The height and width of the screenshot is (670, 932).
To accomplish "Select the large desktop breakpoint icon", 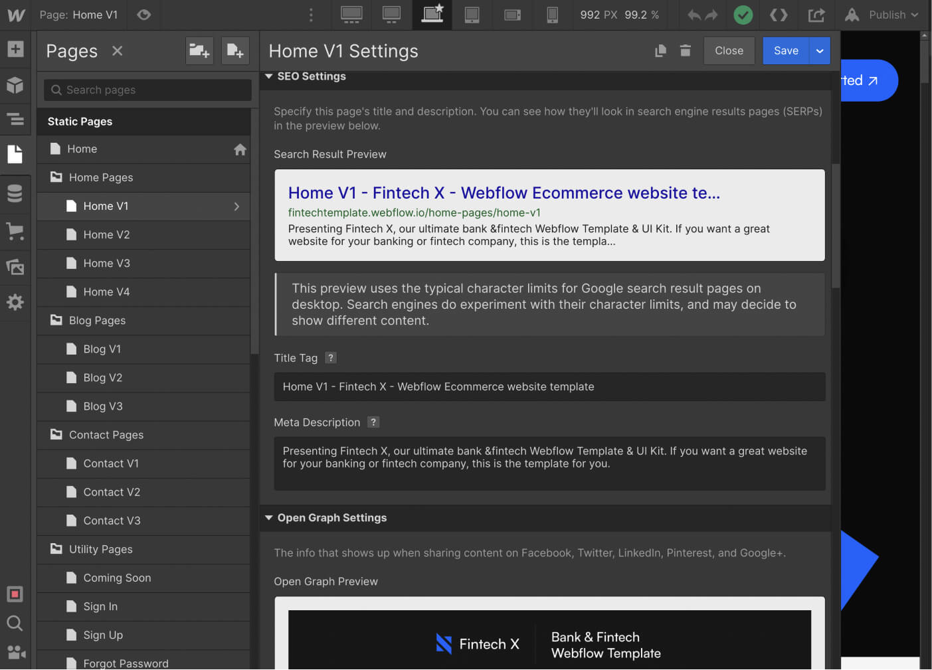I will (391, 15).
